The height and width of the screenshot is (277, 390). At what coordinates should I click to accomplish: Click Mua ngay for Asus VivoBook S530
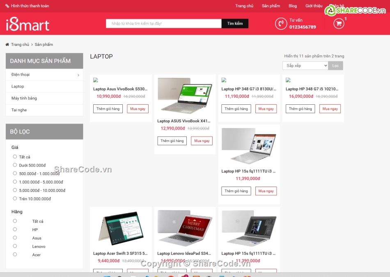(138, 109)
